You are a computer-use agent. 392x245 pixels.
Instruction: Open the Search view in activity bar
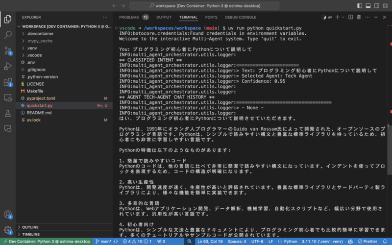[x=8, y=34]
